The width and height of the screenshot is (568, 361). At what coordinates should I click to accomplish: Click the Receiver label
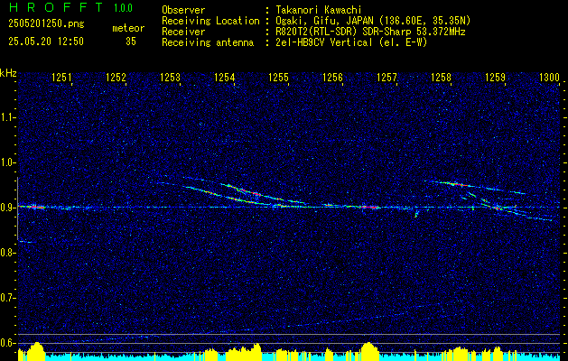click(x=183, y=32)
